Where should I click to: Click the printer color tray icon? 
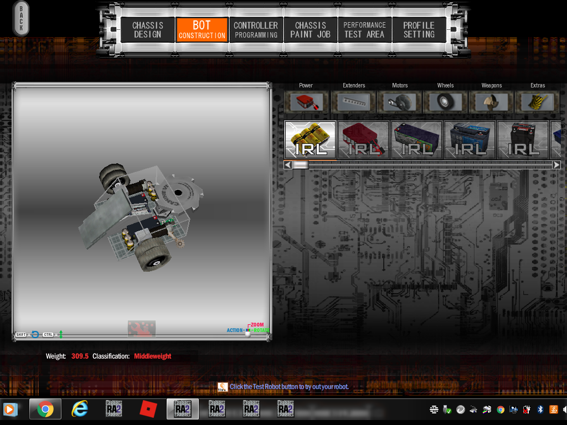pos(487,410)
